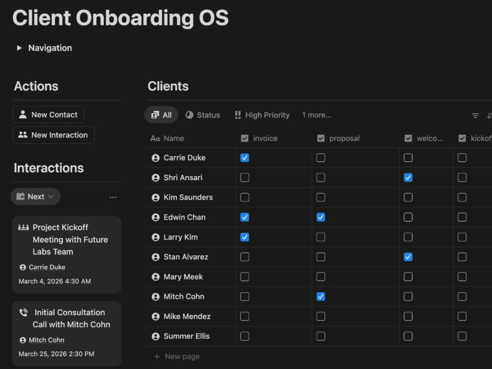Click the New Contact button
492x369 pixels.
49,115
